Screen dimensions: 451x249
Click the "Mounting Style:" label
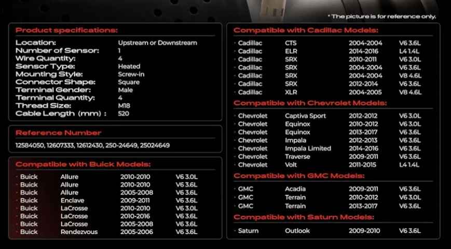tap(49, 75)
